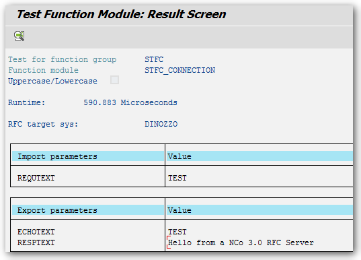Viewport: 361px width, 260px height.
Task: Click the REQUTEXT parameter name
Action: [36, 178]
